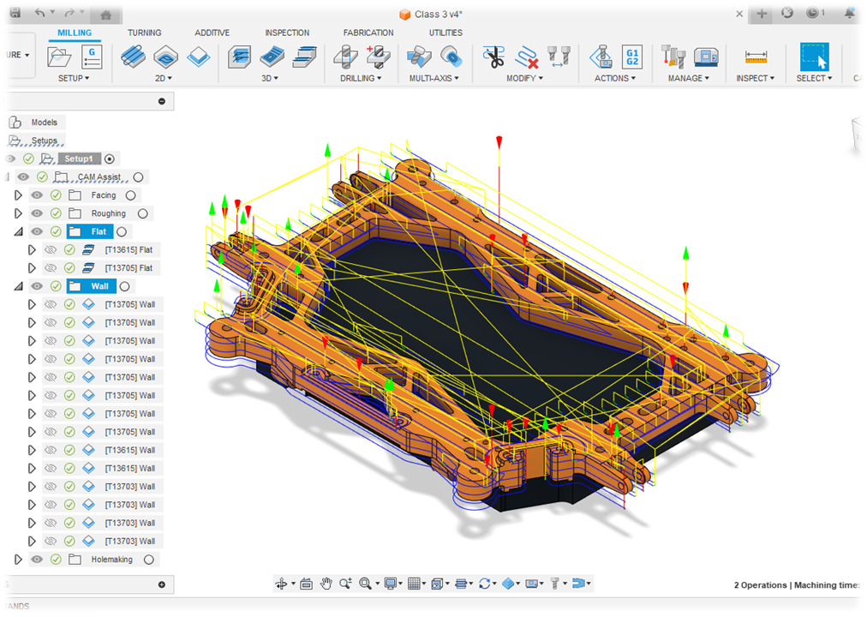Image resolution: width=867 pixels, height=617 pixels.
Task: Click the Models browser item
Action: pos(44,123)
